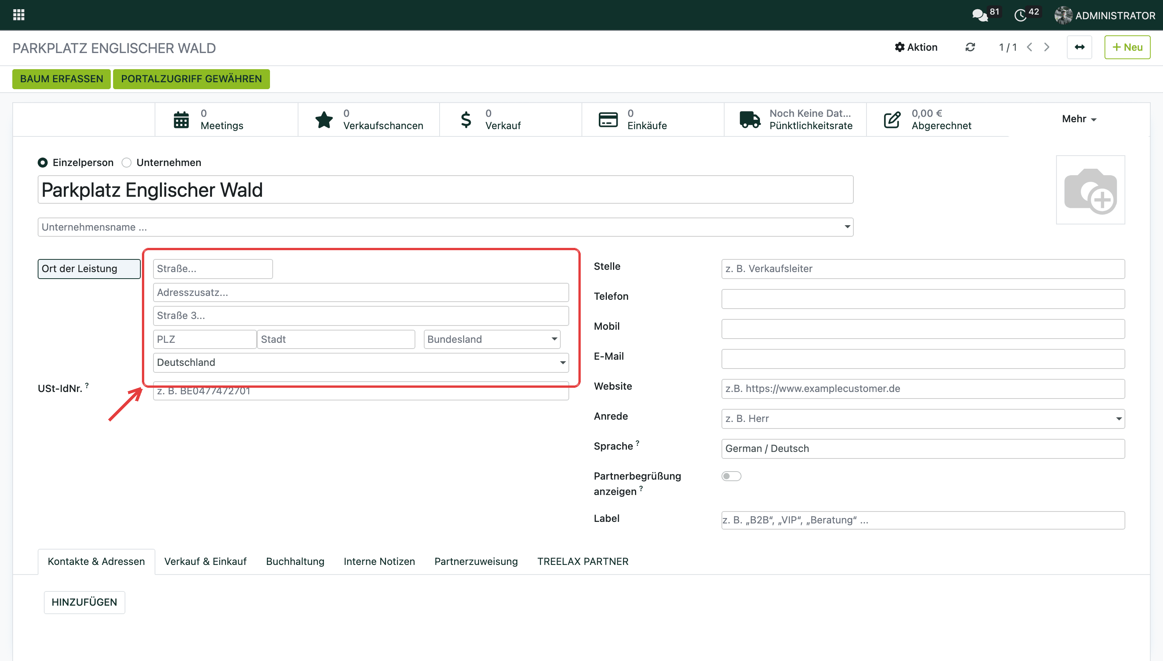Click the PLZ input field
The image size is (1163, 661).
(x=205, y=339)
